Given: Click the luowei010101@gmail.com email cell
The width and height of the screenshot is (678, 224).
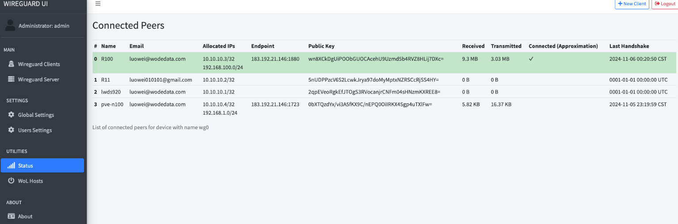Looking at the screenshot, I should coord(161,80).
